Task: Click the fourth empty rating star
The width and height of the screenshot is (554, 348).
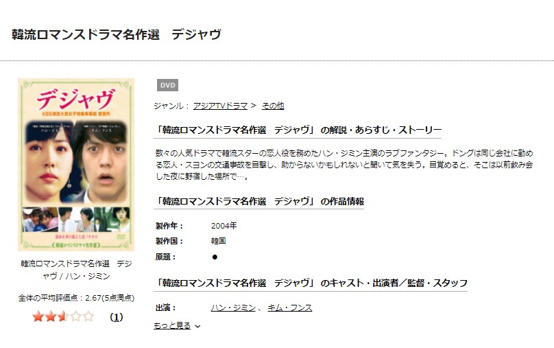Action: 76,316
